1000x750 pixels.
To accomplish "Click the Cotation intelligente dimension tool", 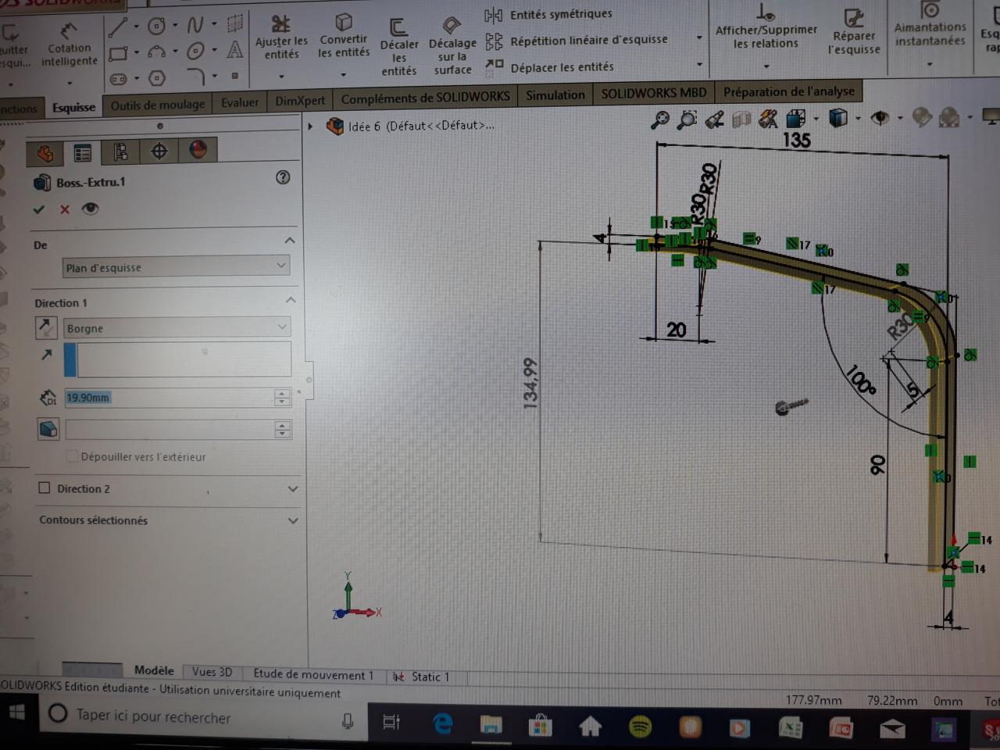I will (70, 45).
